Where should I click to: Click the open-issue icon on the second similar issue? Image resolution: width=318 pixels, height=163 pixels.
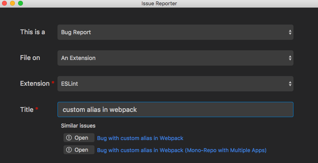69,150
